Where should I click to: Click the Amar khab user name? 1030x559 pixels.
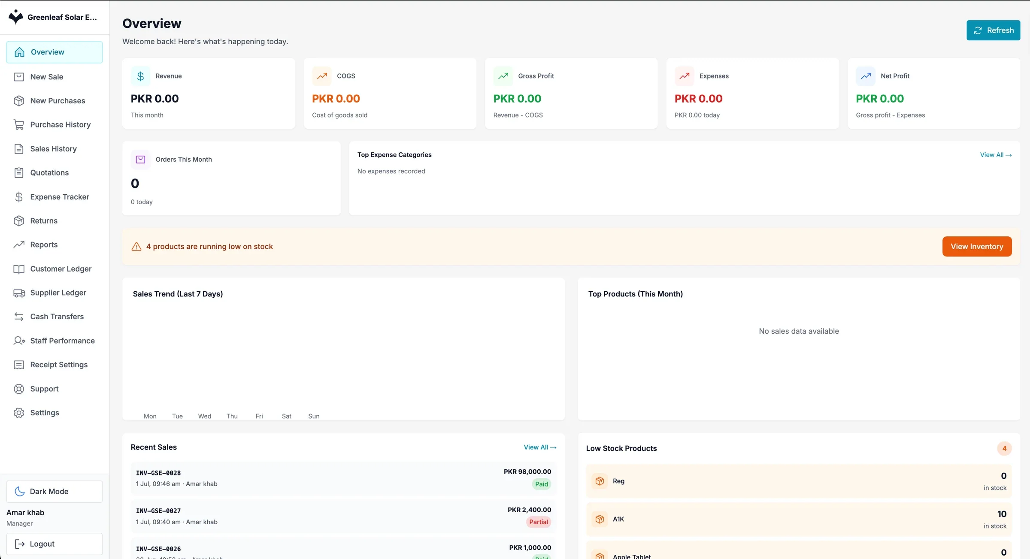point(25,513)
